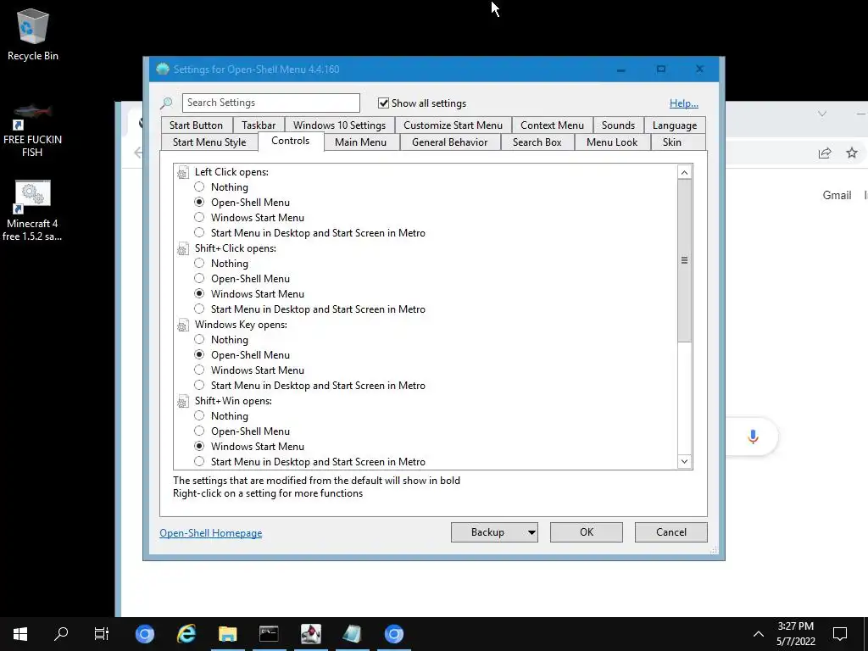Click the Cancel button
The width and height of the screenshot is (868, 651).
[671, 532]
